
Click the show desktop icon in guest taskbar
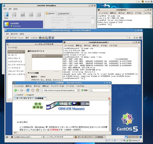(7, 137)
